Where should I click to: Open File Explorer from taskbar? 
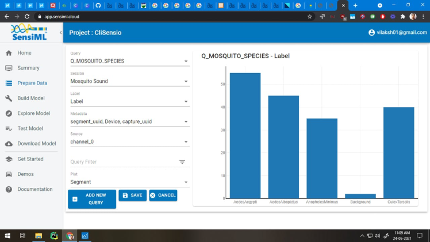coord(39,236)
